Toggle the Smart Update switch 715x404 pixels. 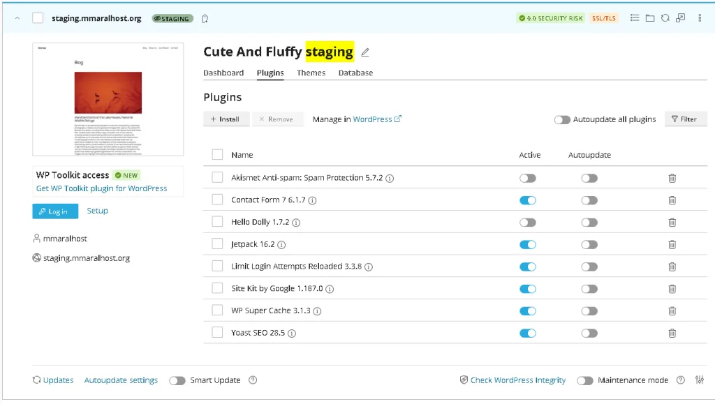tap(177, 380)
